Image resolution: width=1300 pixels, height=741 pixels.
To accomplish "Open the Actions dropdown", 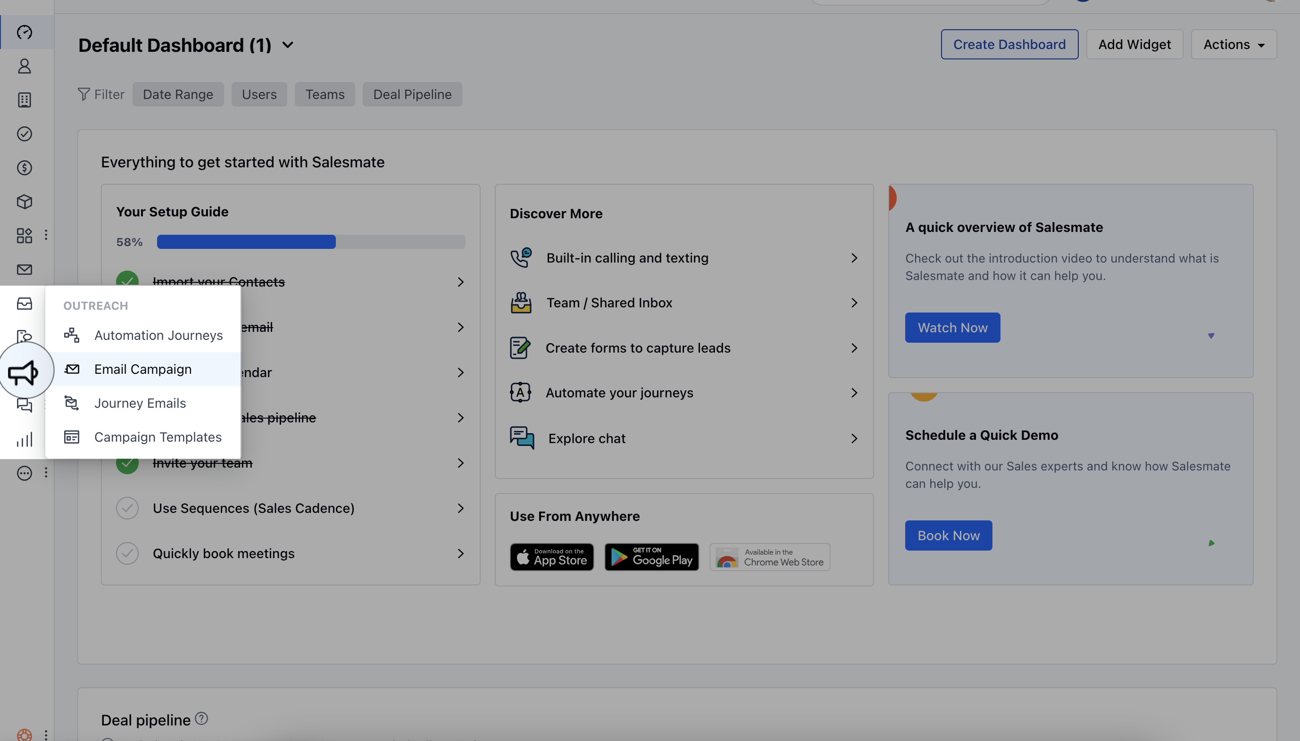I will pyautogui.click(x=1233, y=44).
